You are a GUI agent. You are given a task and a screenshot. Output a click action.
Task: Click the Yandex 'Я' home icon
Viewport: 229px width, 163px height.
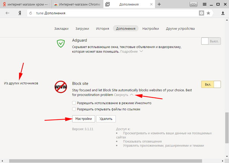(19, 13)
